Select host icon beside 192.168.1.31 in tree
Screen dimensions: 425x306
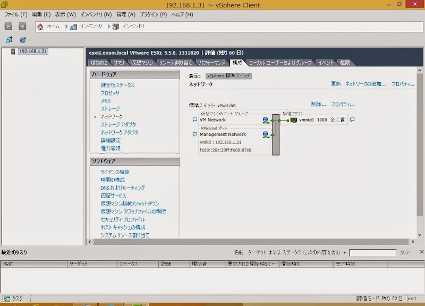(x=13, y=51)
